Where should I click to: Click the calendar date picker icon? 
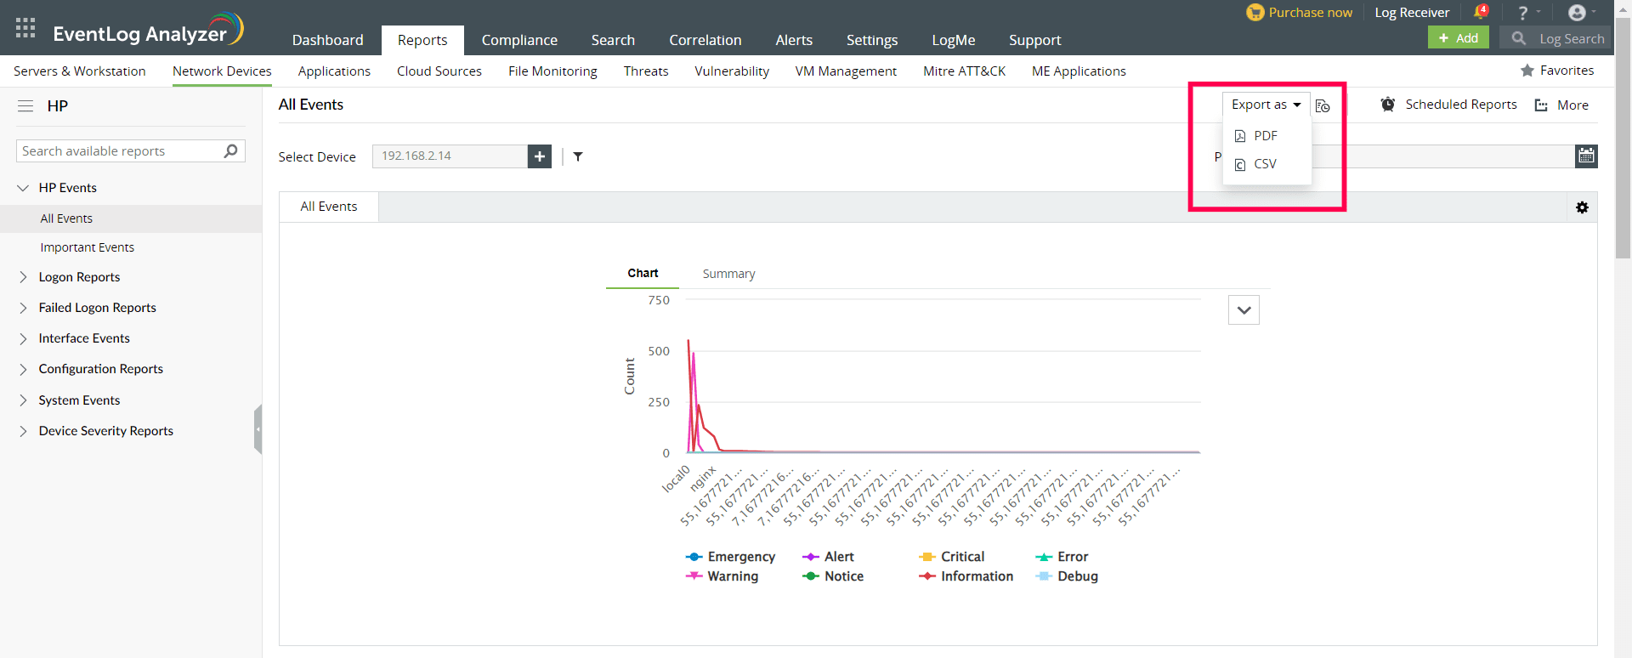pos(1586,156)
